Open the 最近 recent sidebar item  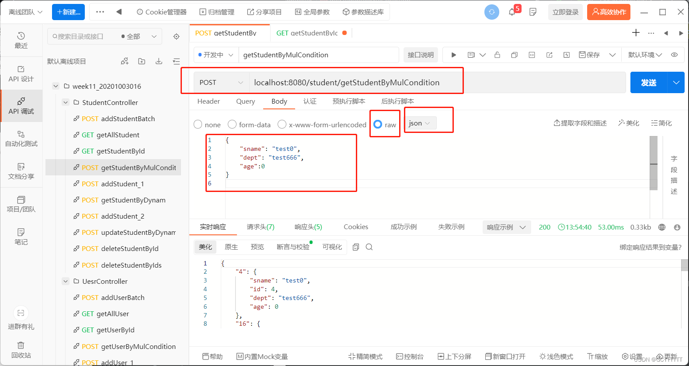21,40
